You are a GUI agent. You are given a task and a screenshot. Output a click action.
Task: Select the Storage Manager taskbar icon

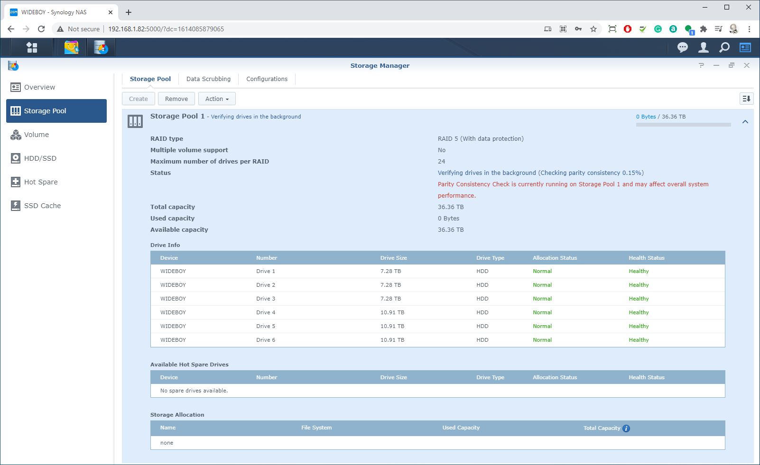point(101,47)
